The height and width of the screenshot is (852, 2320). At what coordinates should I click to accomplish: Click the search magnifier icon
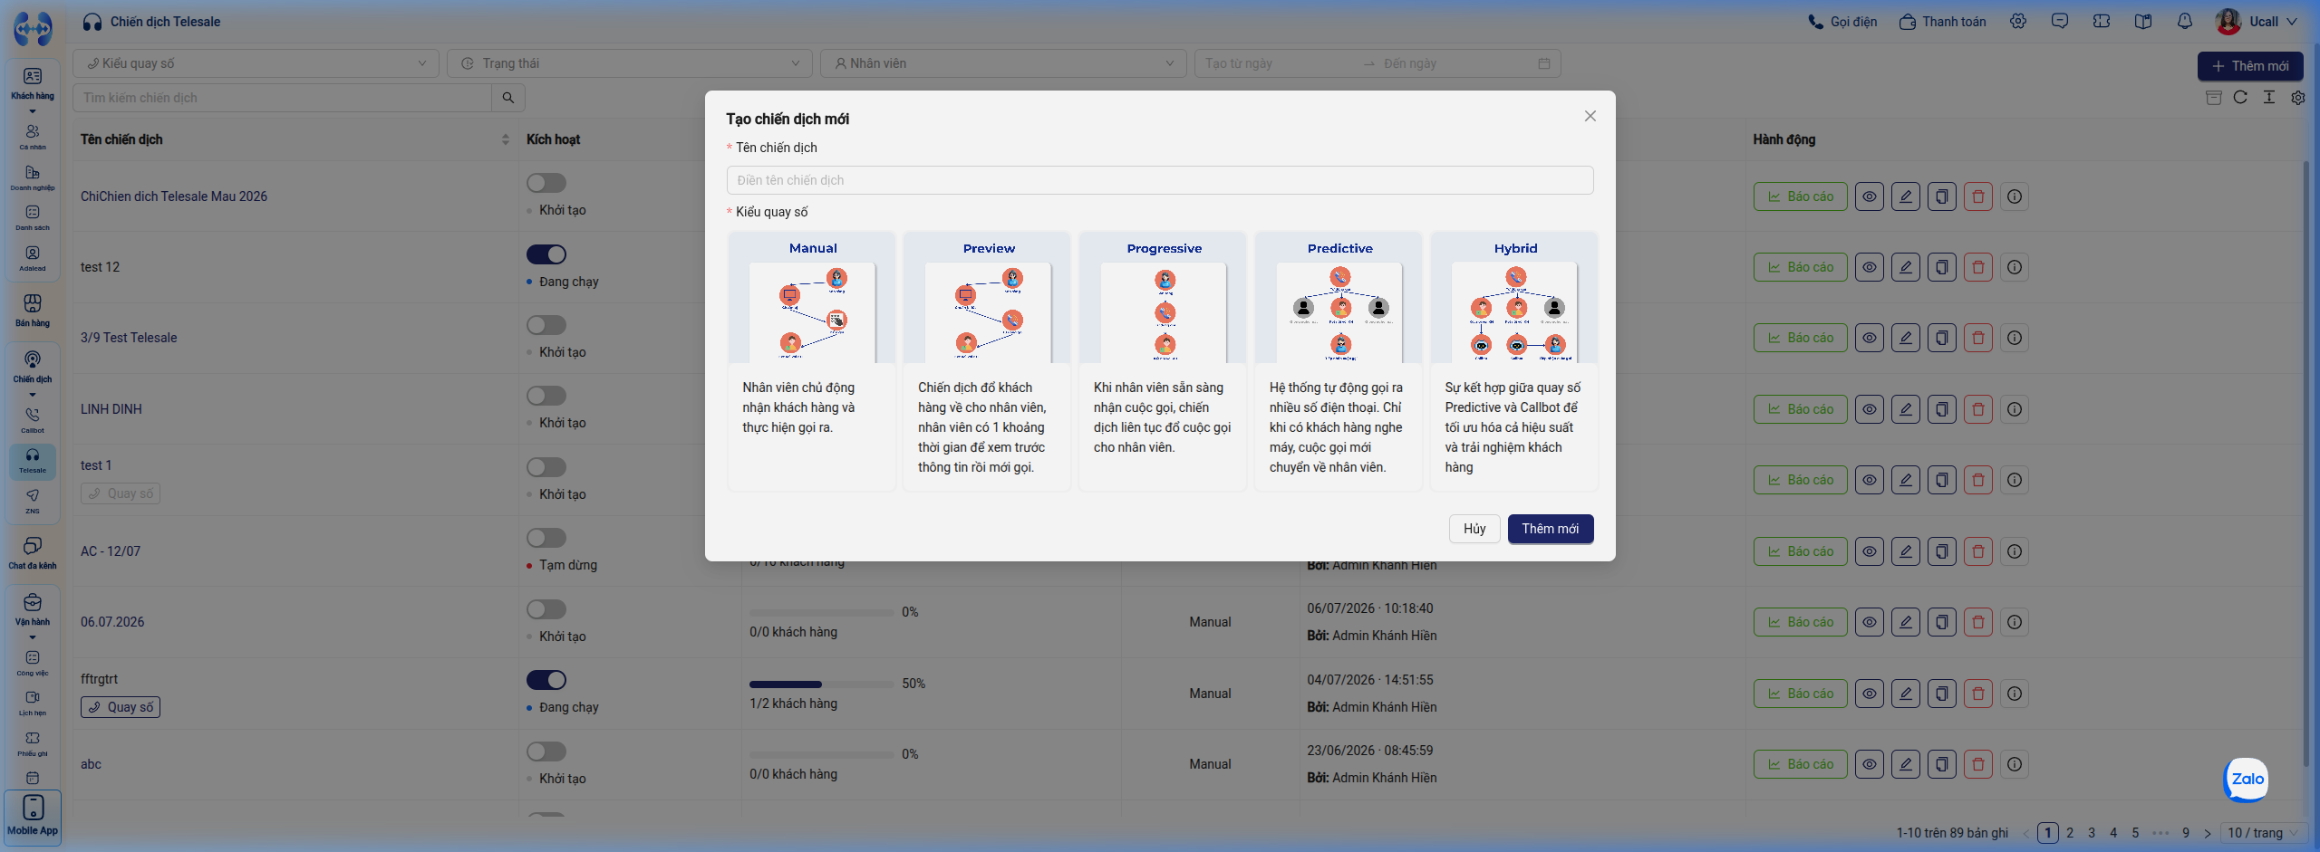(508, 98)
